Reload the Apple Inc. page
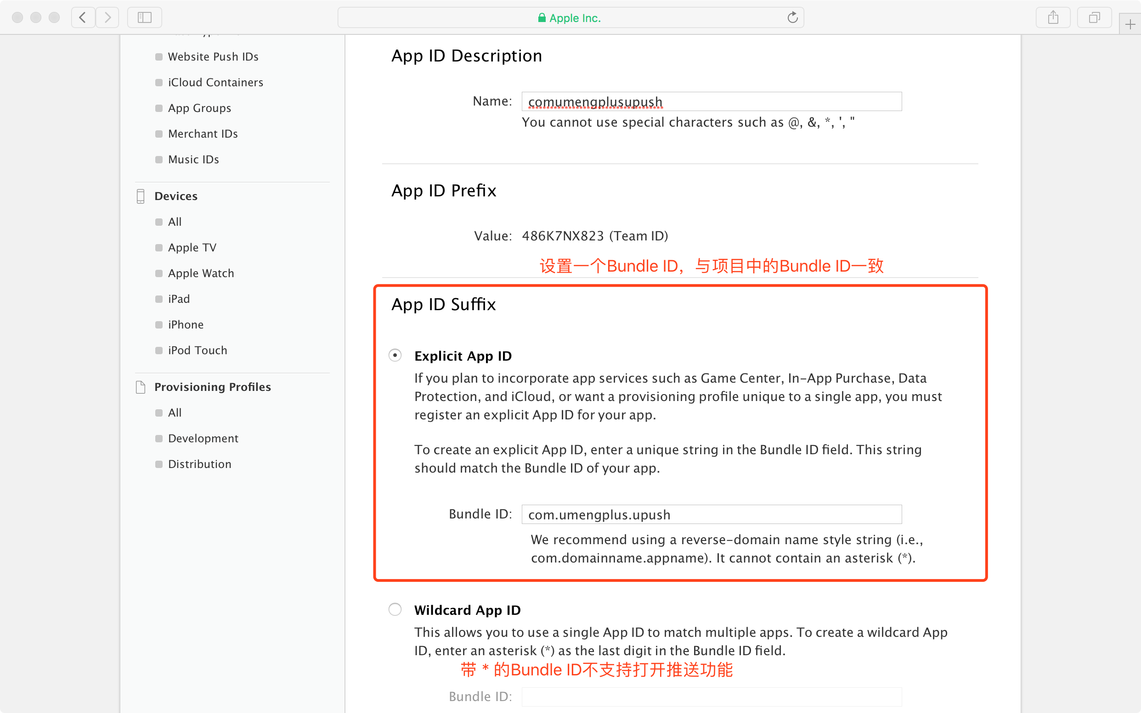This screenshot has height=713, width=1141. pos(792,18)
